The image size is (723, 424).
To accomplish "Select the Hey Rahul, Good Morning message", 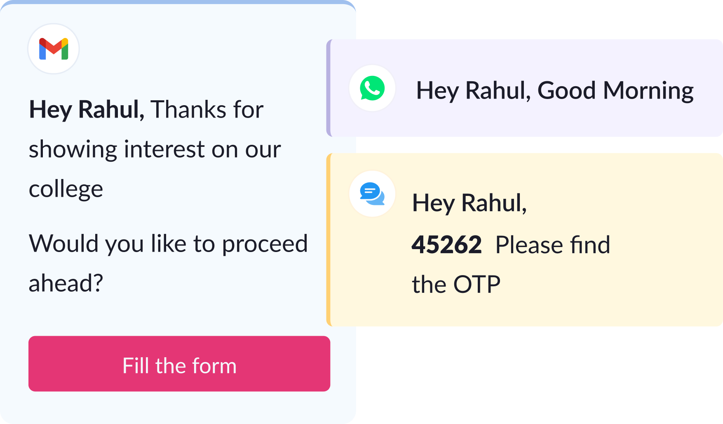I will pos(555,91).
